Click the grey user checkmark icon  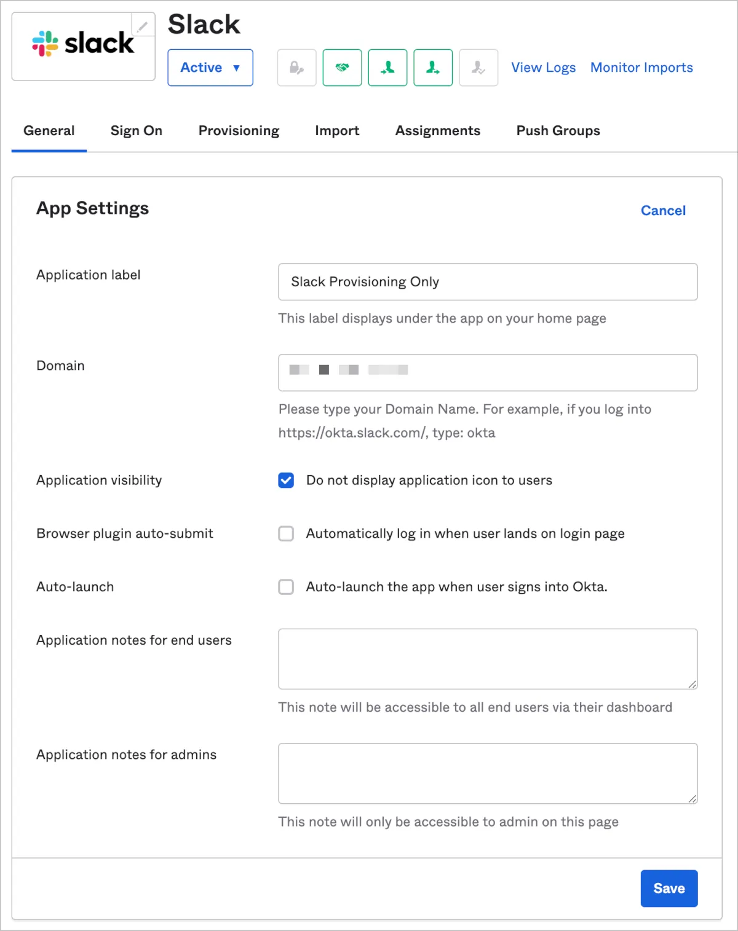[478, 68]
